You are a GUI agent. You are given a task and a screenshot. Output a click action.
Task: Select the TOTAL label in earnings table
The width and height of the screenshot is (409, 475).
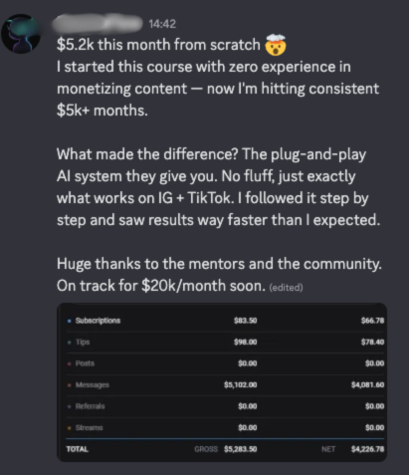pyautogui.click(x=78, y=449)
